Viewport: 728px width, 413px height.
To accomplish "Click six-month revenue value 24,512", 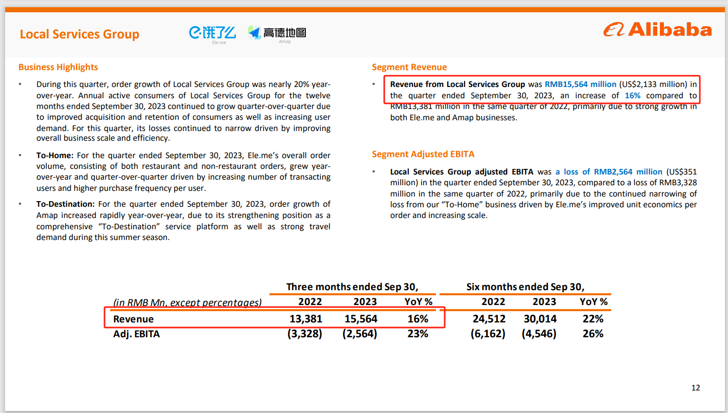I will (489, 319).
